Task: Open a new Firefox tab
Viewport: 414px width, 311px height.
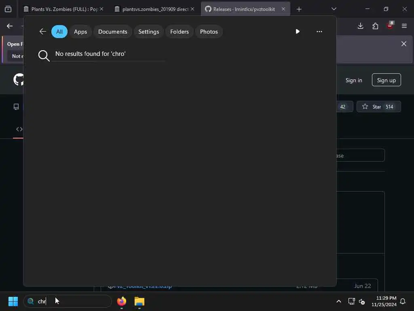Action: point(299,9)
